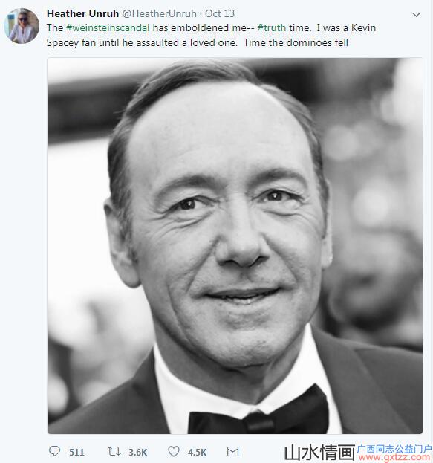Click the 'Time the dominoes fell' sentence

click(296, 42)
